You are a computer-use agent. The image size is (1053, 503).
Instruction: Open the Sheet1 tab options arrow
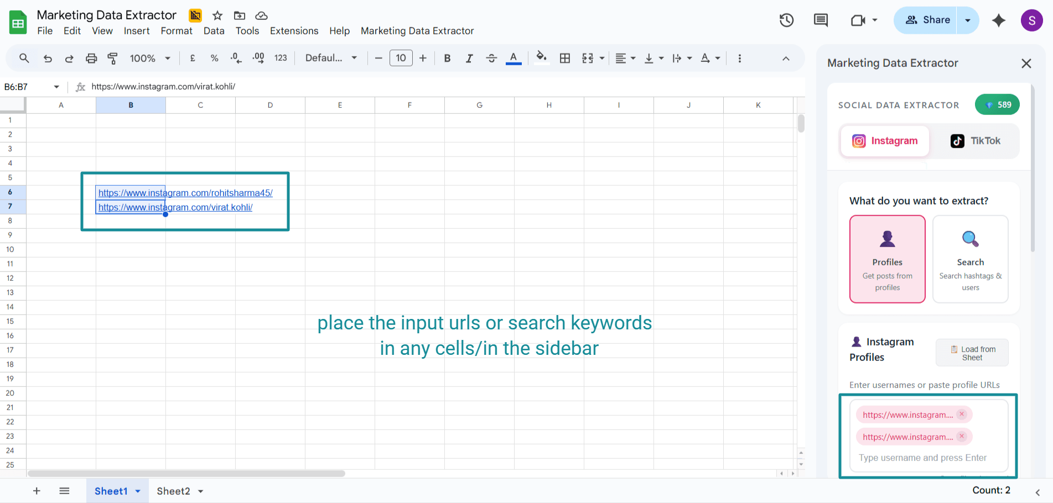coord(138,491)
